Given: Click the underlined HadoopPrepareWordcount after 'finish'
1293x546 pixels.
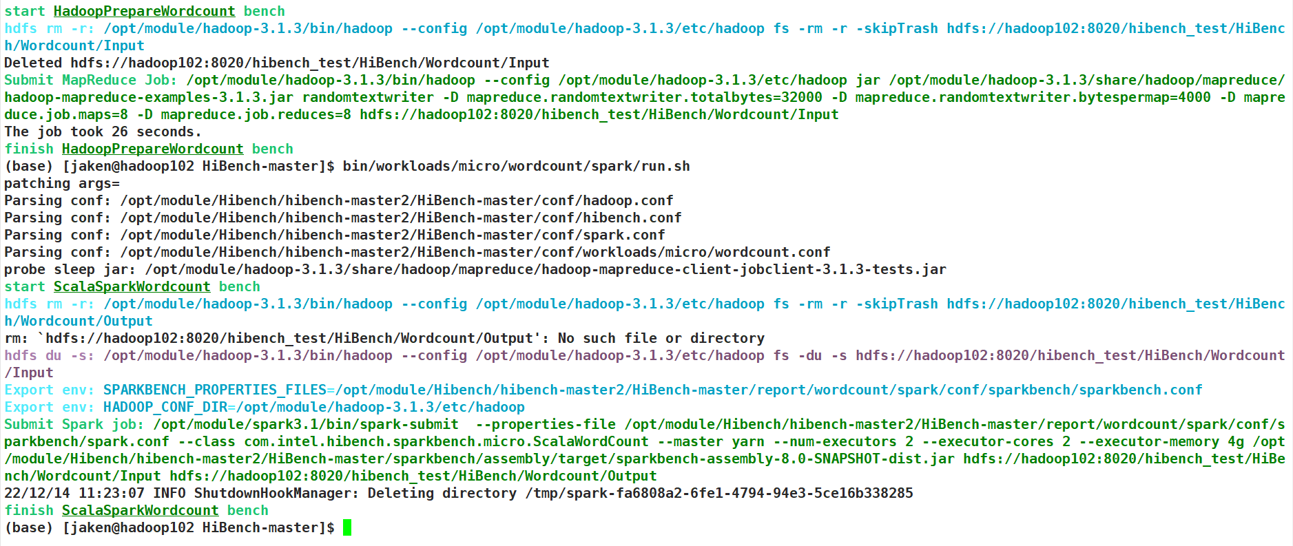Looking at the screenshot, I should [x=152, y=149].
